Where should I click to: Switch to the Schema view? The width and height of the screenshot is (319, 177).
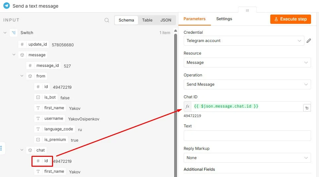click(x=126, y=20)
